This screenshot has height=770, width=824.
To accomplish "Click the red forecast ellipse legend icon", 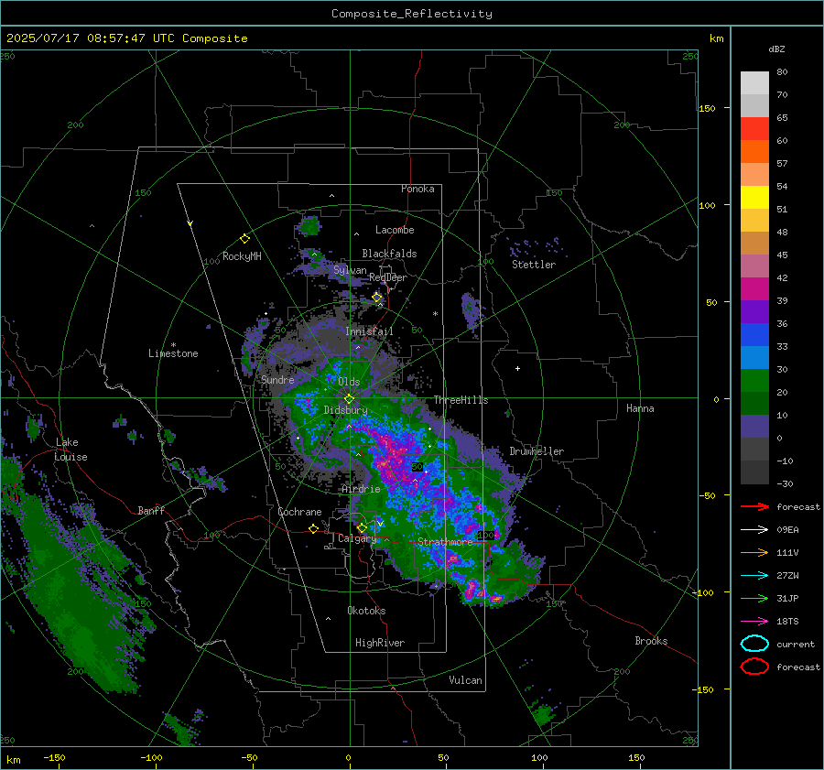I will [754, 667].
